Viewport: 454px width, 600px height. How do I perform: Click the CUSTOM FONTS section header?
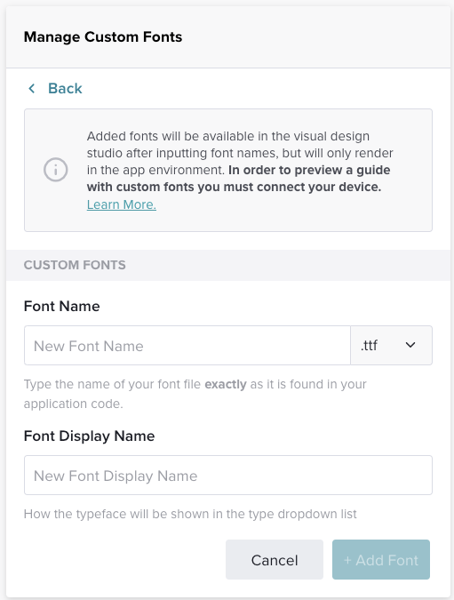click(75, 265)
